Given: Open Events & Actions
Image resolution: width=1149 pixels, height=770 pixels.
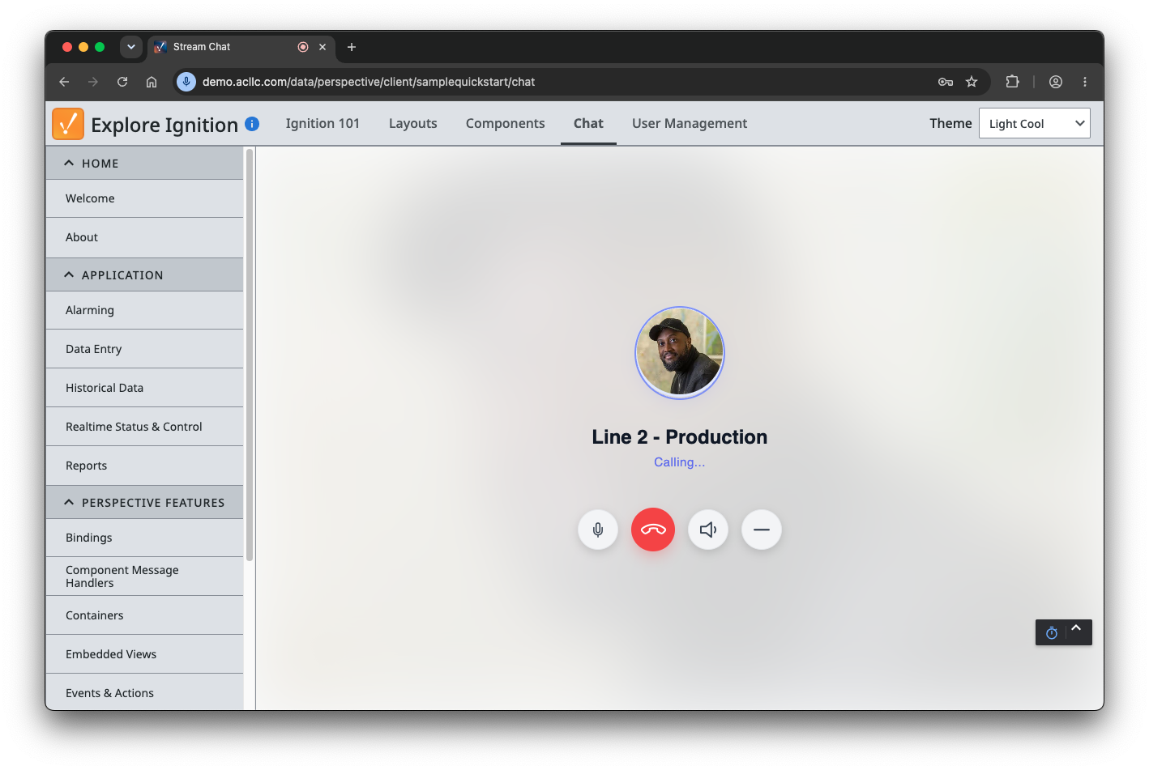Looking at the screenshot, I should [145, 693].
